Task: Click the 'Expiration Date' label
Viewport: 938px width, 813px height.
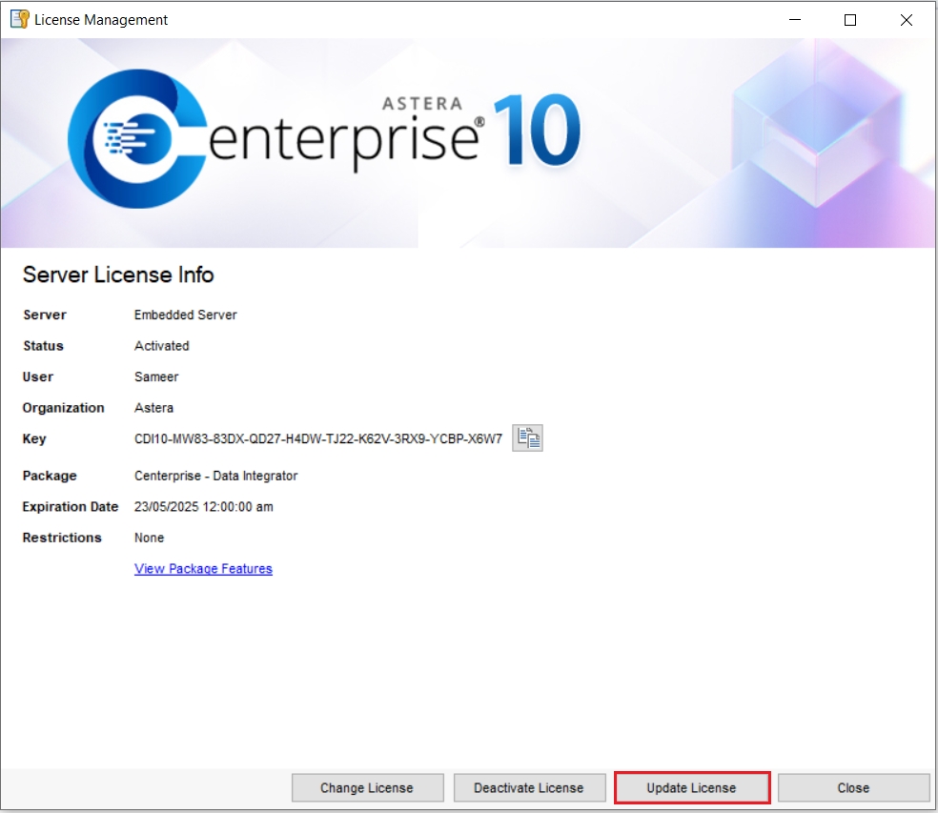Action: (70, 507)
